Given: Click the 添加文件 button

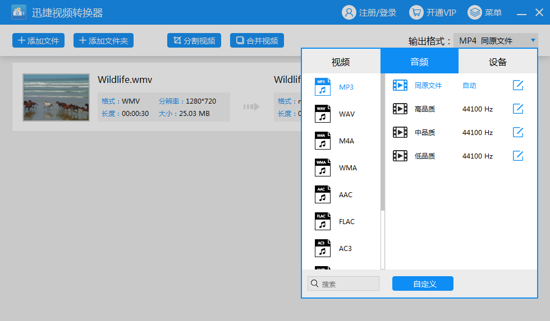Looking at the screenshot, I should click(38, 40).
